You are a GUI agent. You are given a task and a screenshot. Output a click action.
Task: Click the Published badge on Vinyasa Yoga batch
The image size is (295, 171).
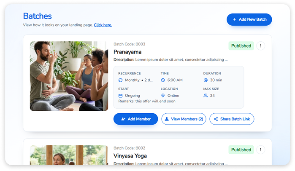pos(241,150)
